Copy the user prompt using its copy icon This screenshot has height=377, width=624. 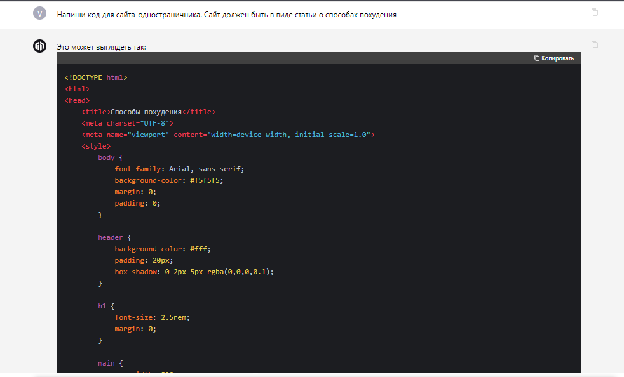tap(594, 12)
